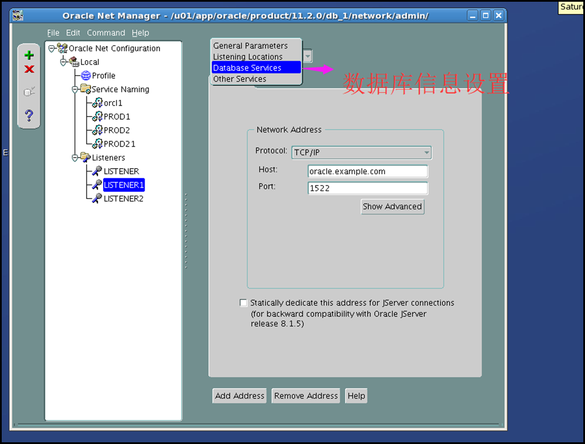Collapse the Oracle Net Configuration tree node
585x444 pixels.
coord(52,48)
